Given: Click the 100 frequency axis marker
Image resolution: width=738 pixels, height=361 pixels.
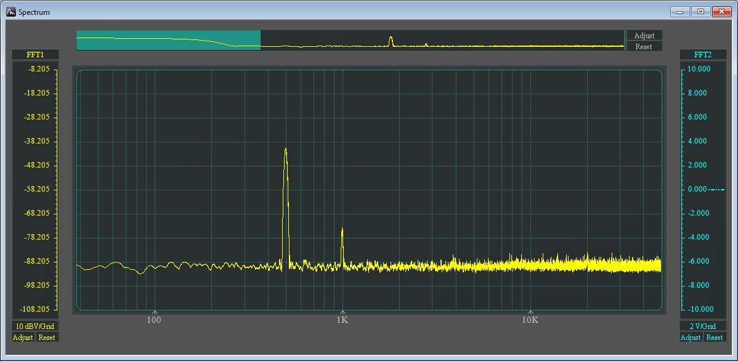Looking at the screenshot, I should pos(155,320).
